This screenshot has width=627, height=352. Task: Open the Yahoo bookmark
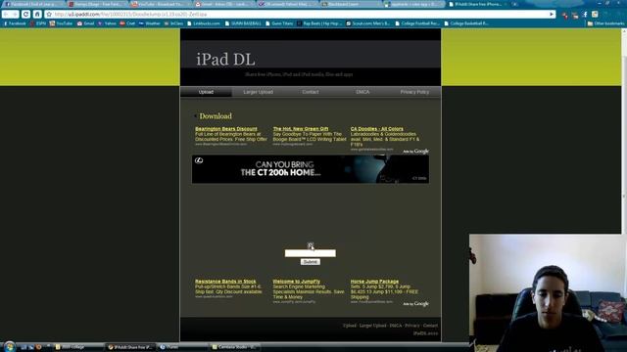click(x=107, y=23)
